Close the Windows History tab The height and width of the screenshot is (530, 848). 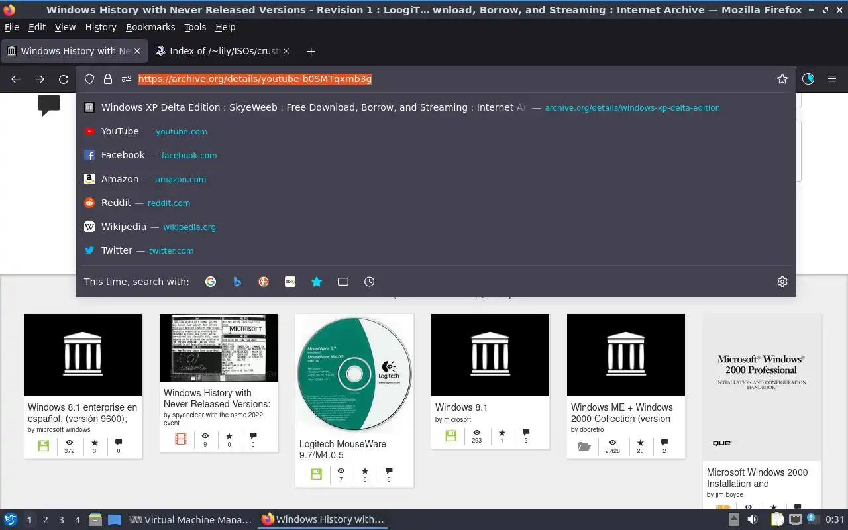coord(137,51)
